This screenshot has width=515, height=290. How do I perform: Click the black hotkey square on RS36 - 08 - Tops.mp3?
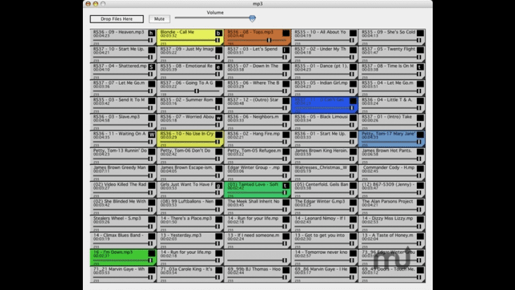tap(286, 33)
